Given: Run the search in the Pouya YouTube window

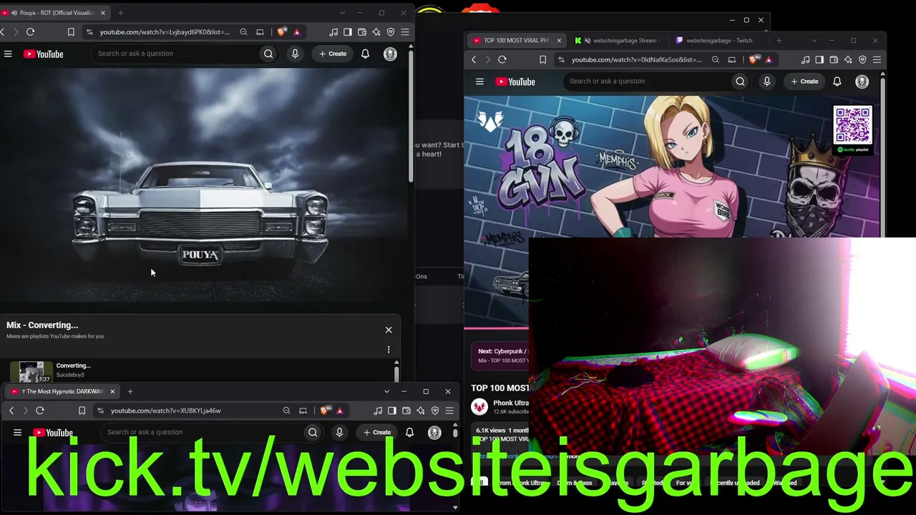Looking at the screenshot, I should (x=268, y=54).
